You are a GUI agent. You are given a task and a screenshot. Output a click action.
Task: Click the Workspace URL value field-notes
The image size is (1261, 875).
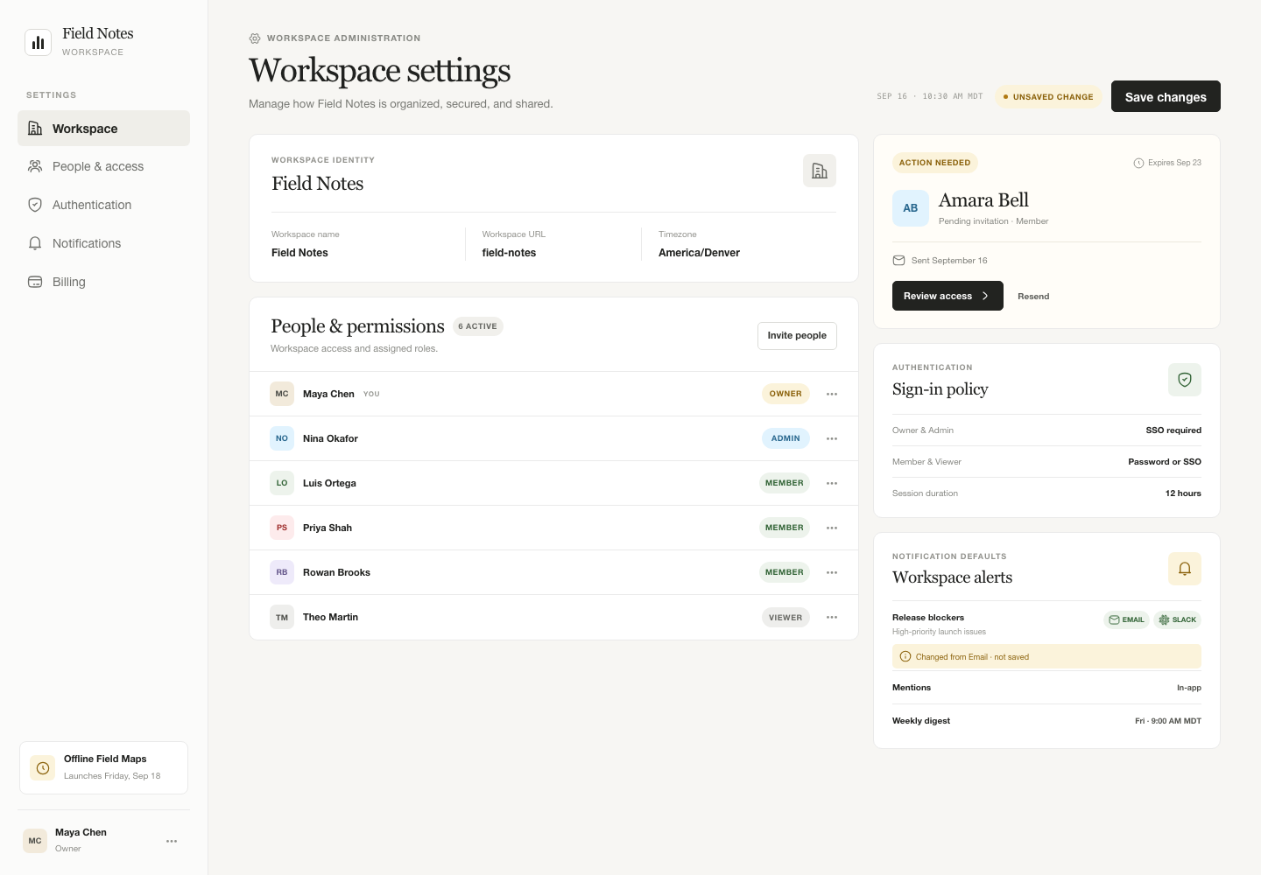click(509, 253)
